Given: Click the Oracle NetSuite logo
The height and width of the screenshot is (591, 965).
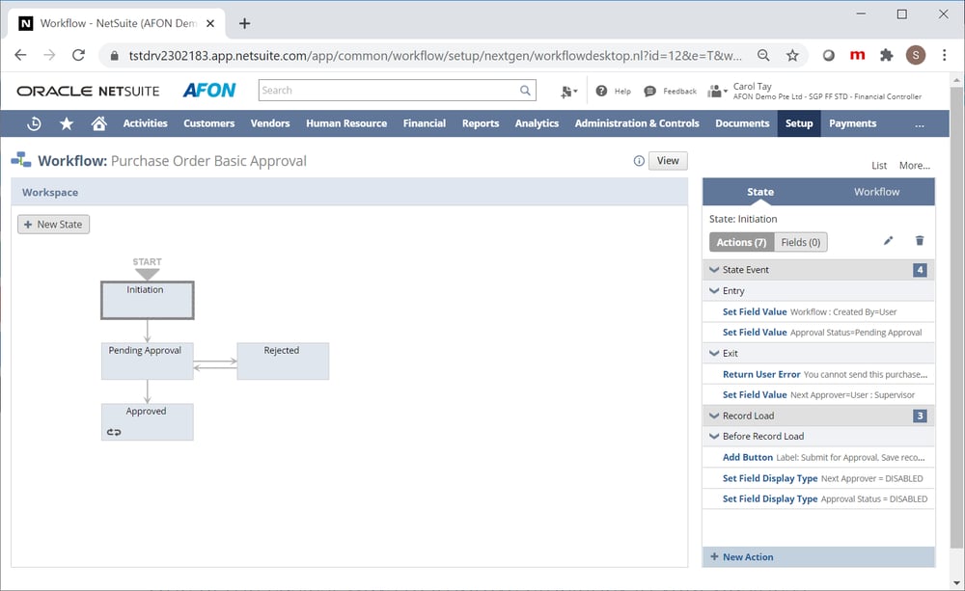Looking at the screenshot, I should tap(88, 91).
